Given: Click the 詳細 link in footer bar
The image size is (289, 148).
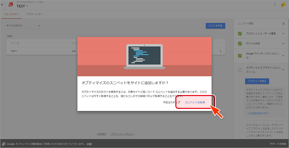Looking at the screenshot, I should pos(89,144).
